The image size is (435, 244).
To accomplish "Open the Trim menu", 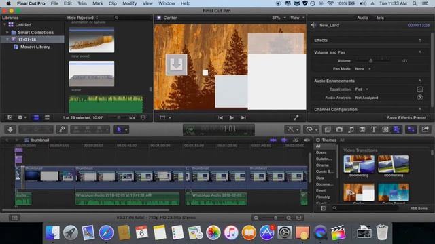I will [82, 3].
